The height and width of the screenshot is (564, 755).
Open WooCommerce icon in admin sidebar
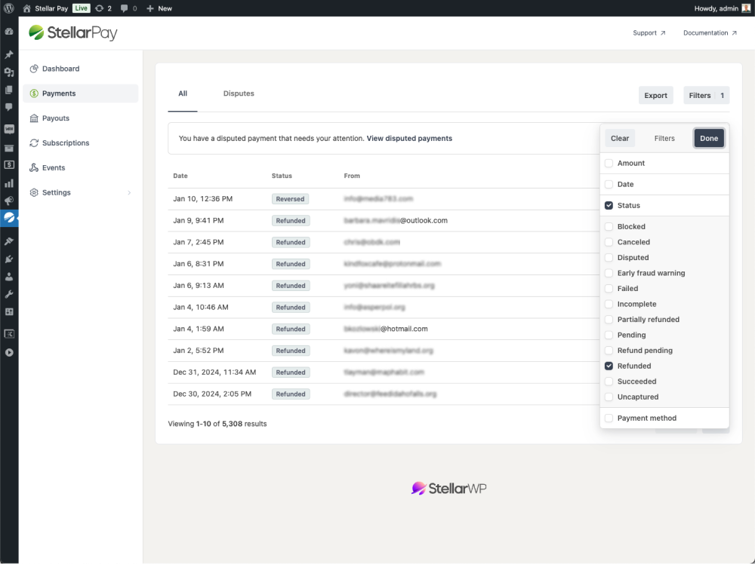tap(9, 129)
